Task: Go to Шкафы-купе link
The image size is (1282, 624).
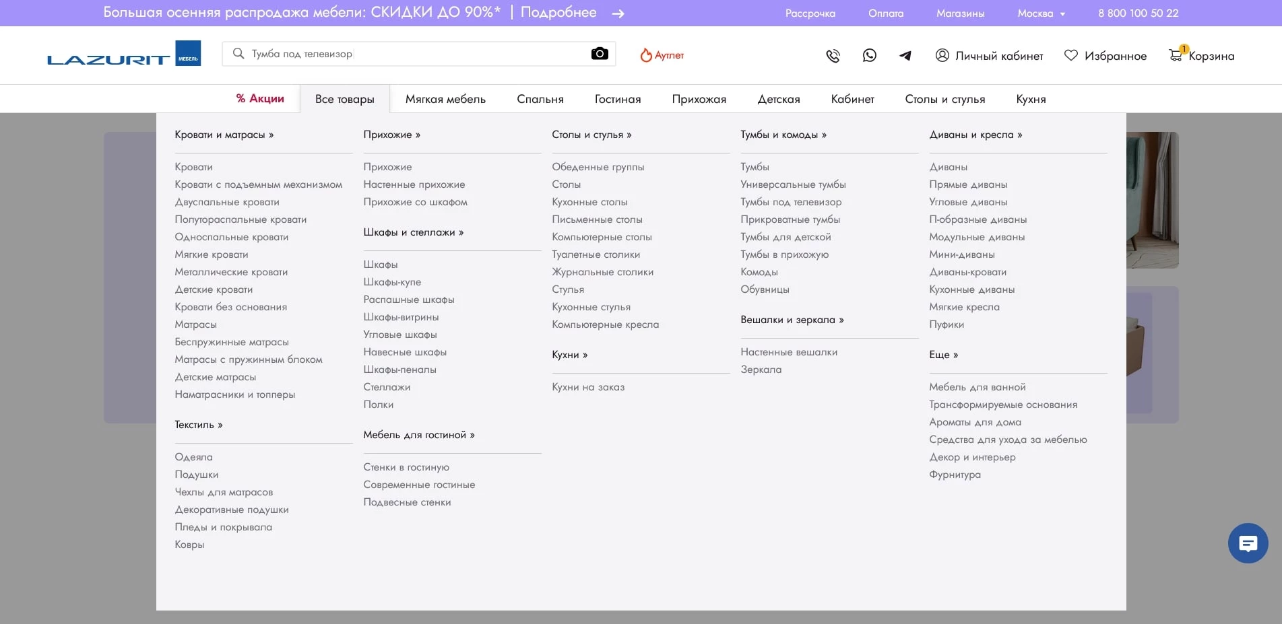Action: [x=392, y=282]
